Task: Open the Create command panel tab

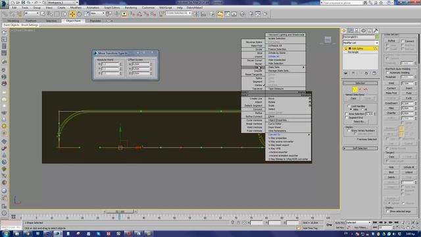Action: click(344, 31)
